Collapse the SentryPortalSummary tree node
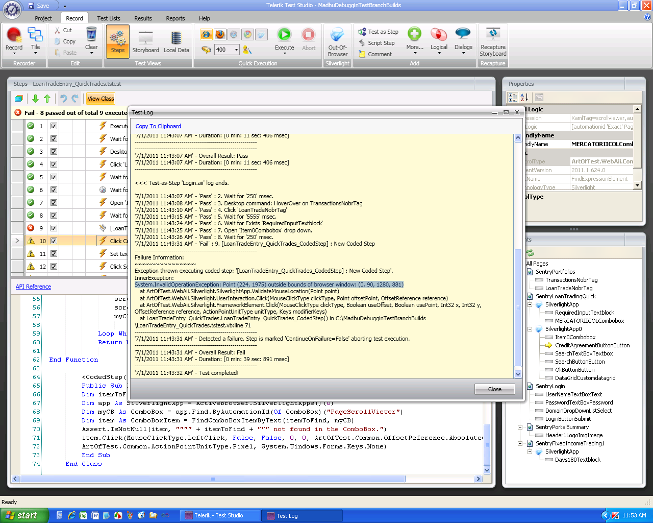 [x=520, y=427]
